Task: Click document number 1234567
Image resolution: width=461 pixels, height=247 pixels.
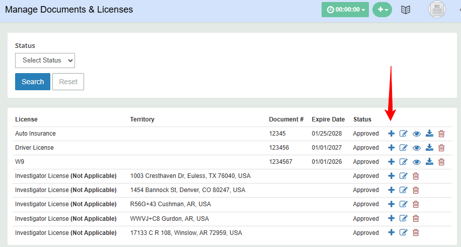Action: (281, 162)
